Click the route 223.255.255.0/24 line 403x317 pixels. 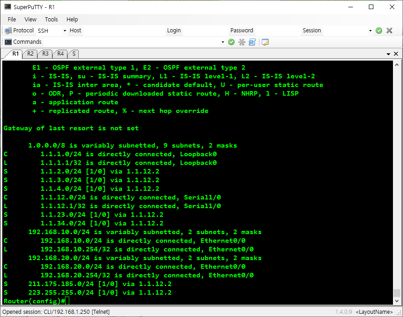coord(87,292)
